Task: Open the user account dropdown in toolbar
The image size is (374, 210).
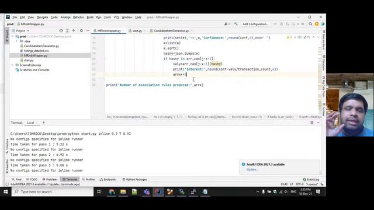Action: point(227,24)
